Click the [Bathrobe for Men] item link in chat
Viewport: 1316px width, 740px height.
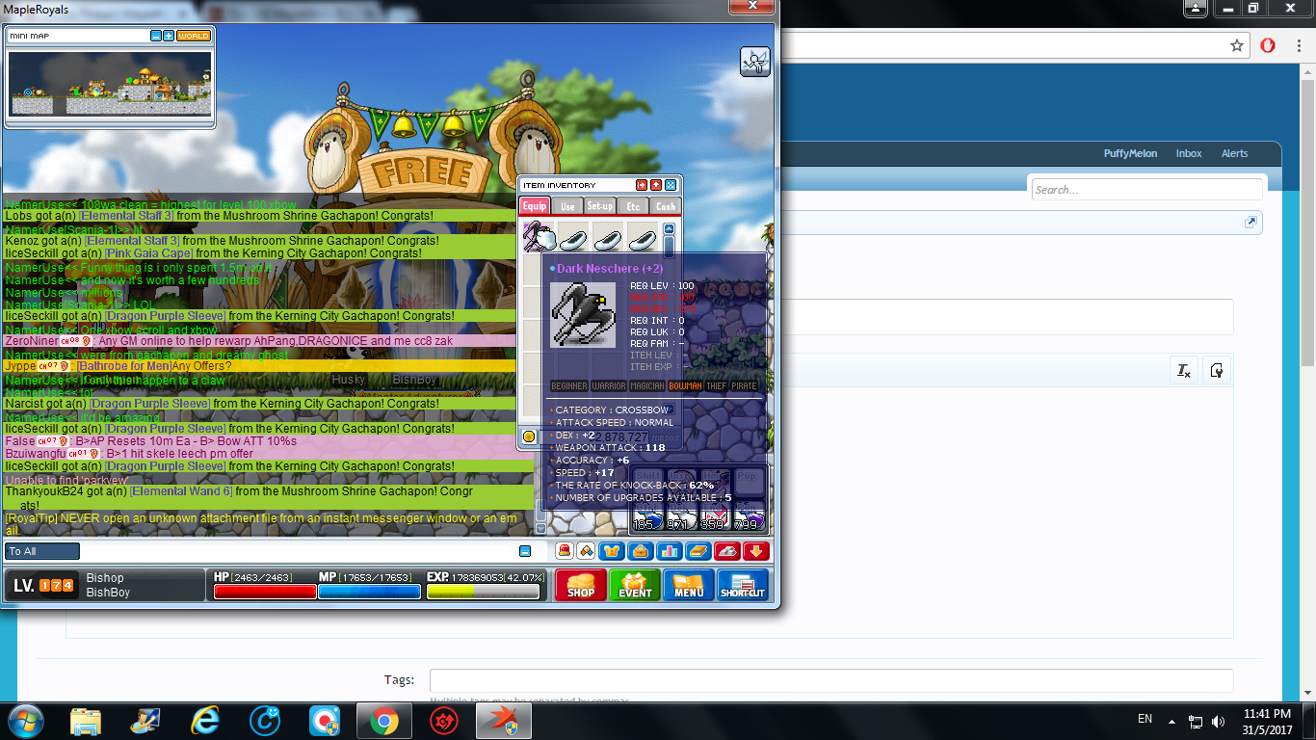click(123, 366)
